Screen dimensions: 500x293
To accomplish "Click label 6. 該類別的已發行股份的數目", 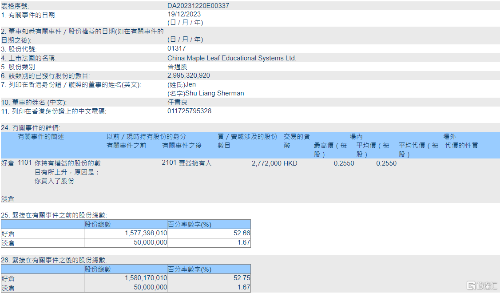I will pyautogui.click(x=46, y=76).
